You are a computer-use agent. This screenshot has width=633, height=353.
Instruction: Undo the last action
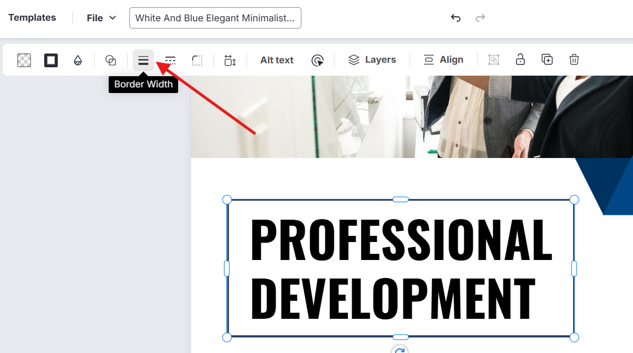pos(455,18)
